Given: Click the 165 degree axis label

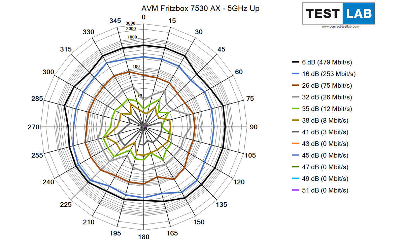Looking at the screenshot, I should pyautogui.click(x=172, y=233).
